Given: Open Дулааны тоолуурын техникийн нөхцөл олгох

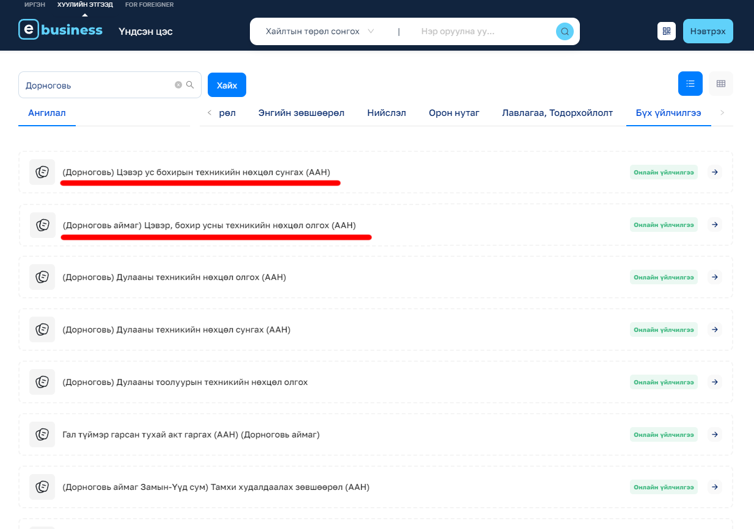Looking at the screenshot, I should click(185, 382).
